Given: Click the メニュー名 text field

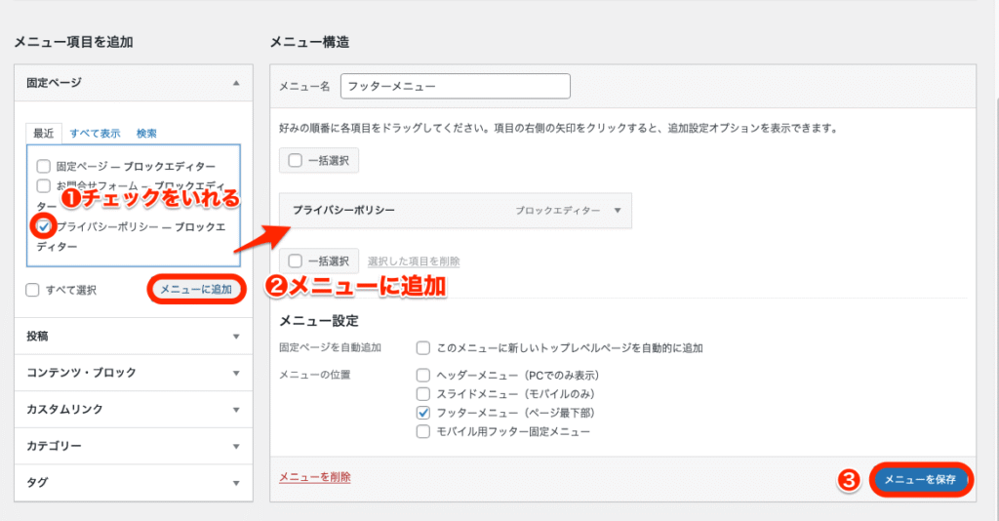Looking at the screenshot, I should coord(454,86).
